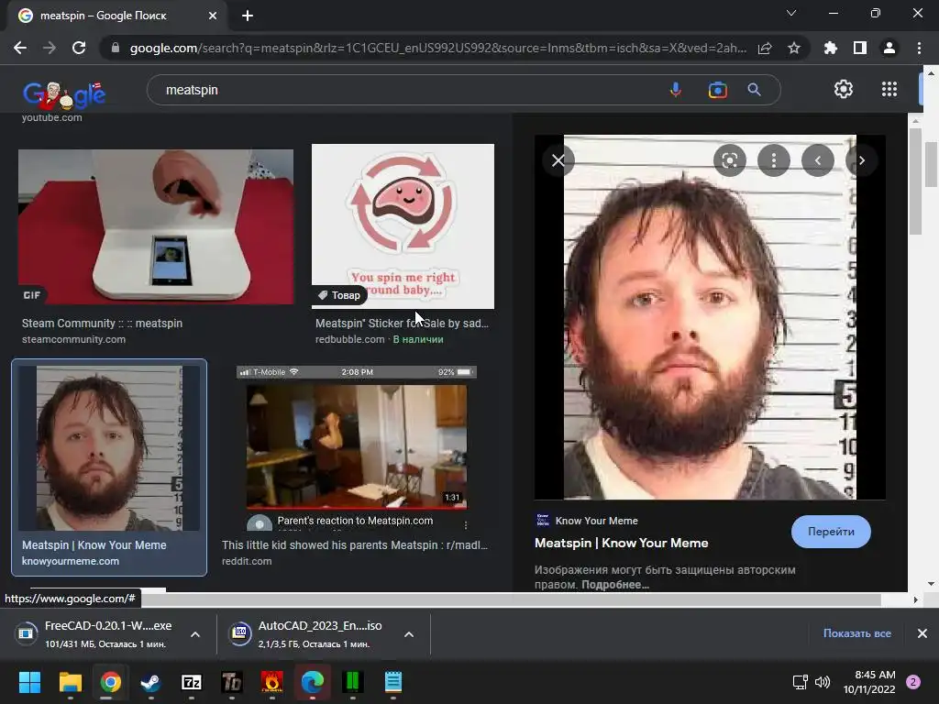Click Know Your Meme source label
Image resolution: width=939 pixels, height=704 pixels.
tap(596, 521)
